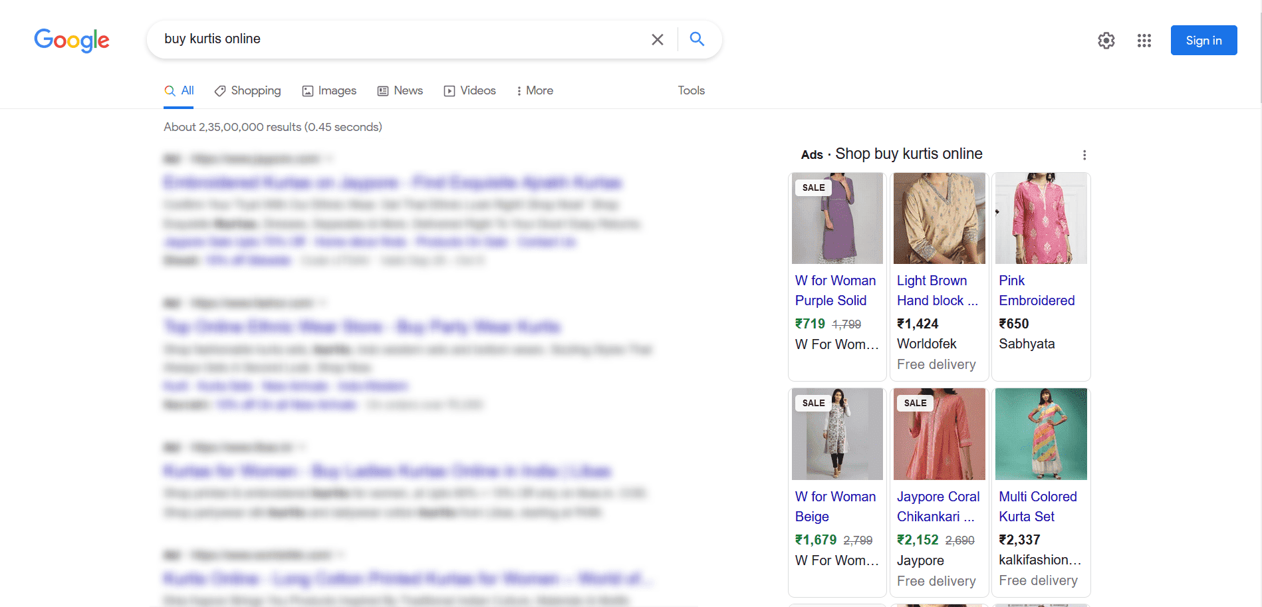
Task: Click the Sabhyata seller name
Action: [1027, 344]
